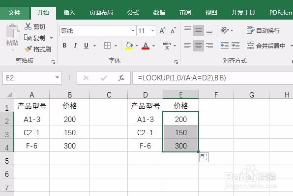Select column E header
Viewport: 293px width, 196px height.
[x=181, y=95]
